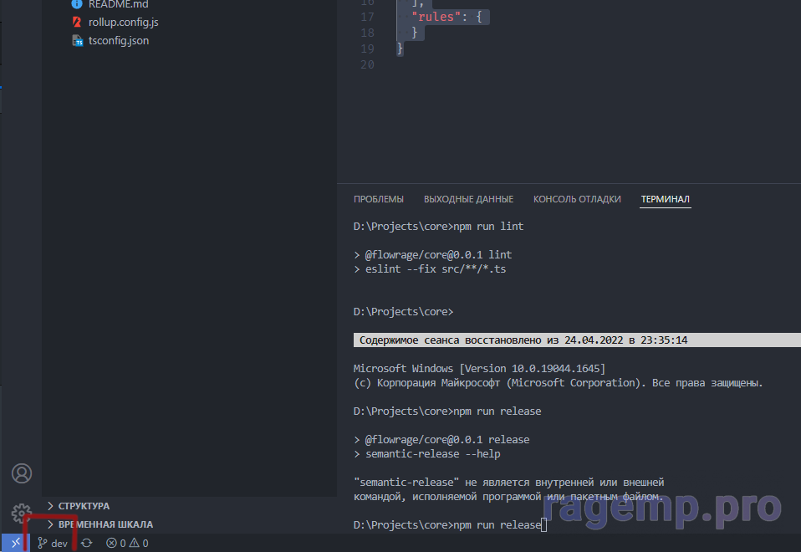The height and width of the screenshot is (552, 801).
Task: Switch git branch via dev indicator
Action: [x=53, y=544]
